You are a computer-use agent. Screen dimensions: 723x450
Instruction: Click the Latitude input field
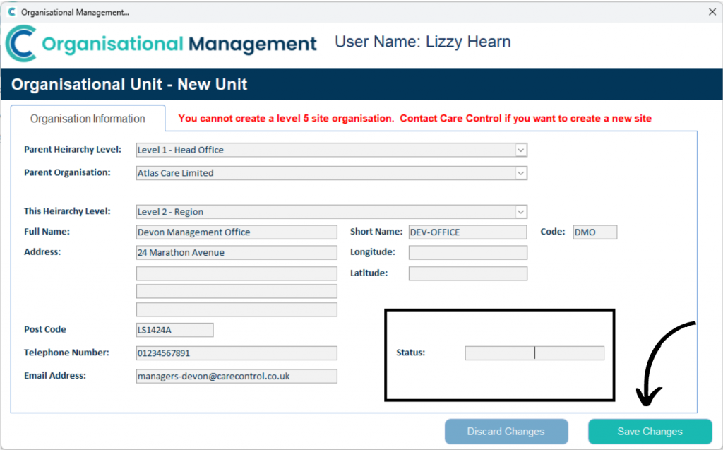click(467, 273)
